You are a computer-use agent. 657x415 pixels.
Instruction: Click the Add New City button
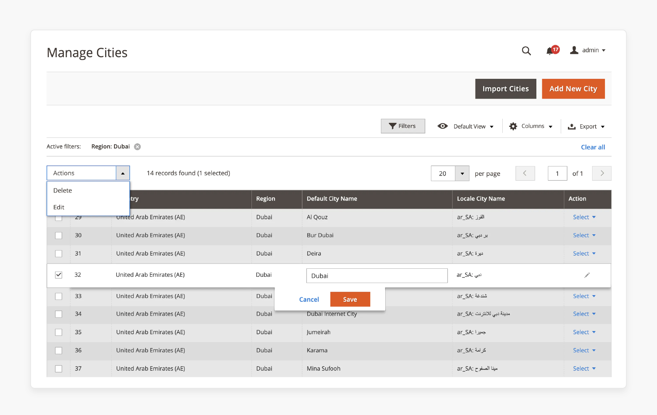point(573,89)
